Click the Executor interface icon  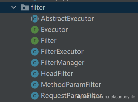pyautogui.click(x=35, y=30)
